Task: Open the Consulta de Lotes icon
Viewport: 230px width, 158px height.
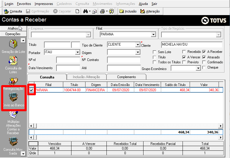Action: tap(13, 60)
